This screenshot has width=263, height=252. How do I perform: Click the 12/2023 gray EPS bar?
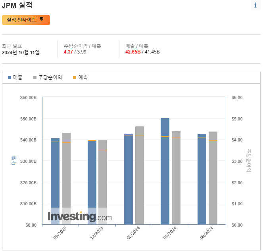[x=103, y=182]
